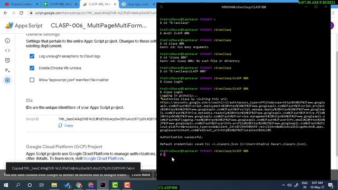The image size is (338, 190).
Task: Click 'bash: cd: too many arguments' line
Action: [184, 47]
